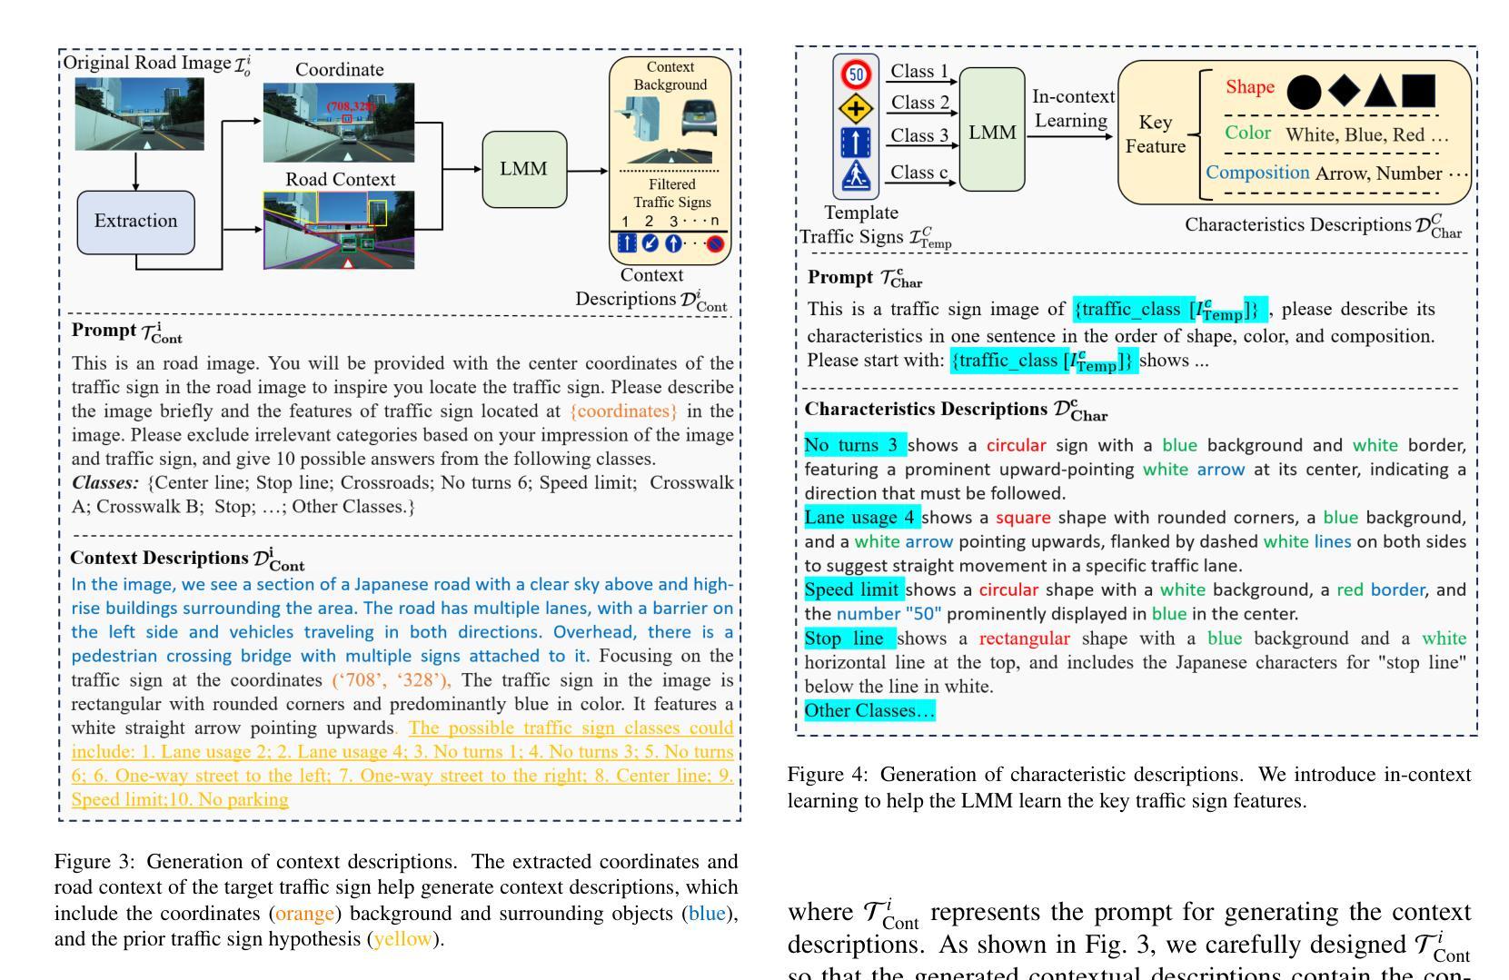Image resolution: width=1509 pixels, height=980 pixels.
Task: Click the red word 'rectangular'
Action: pos(1025,638)
